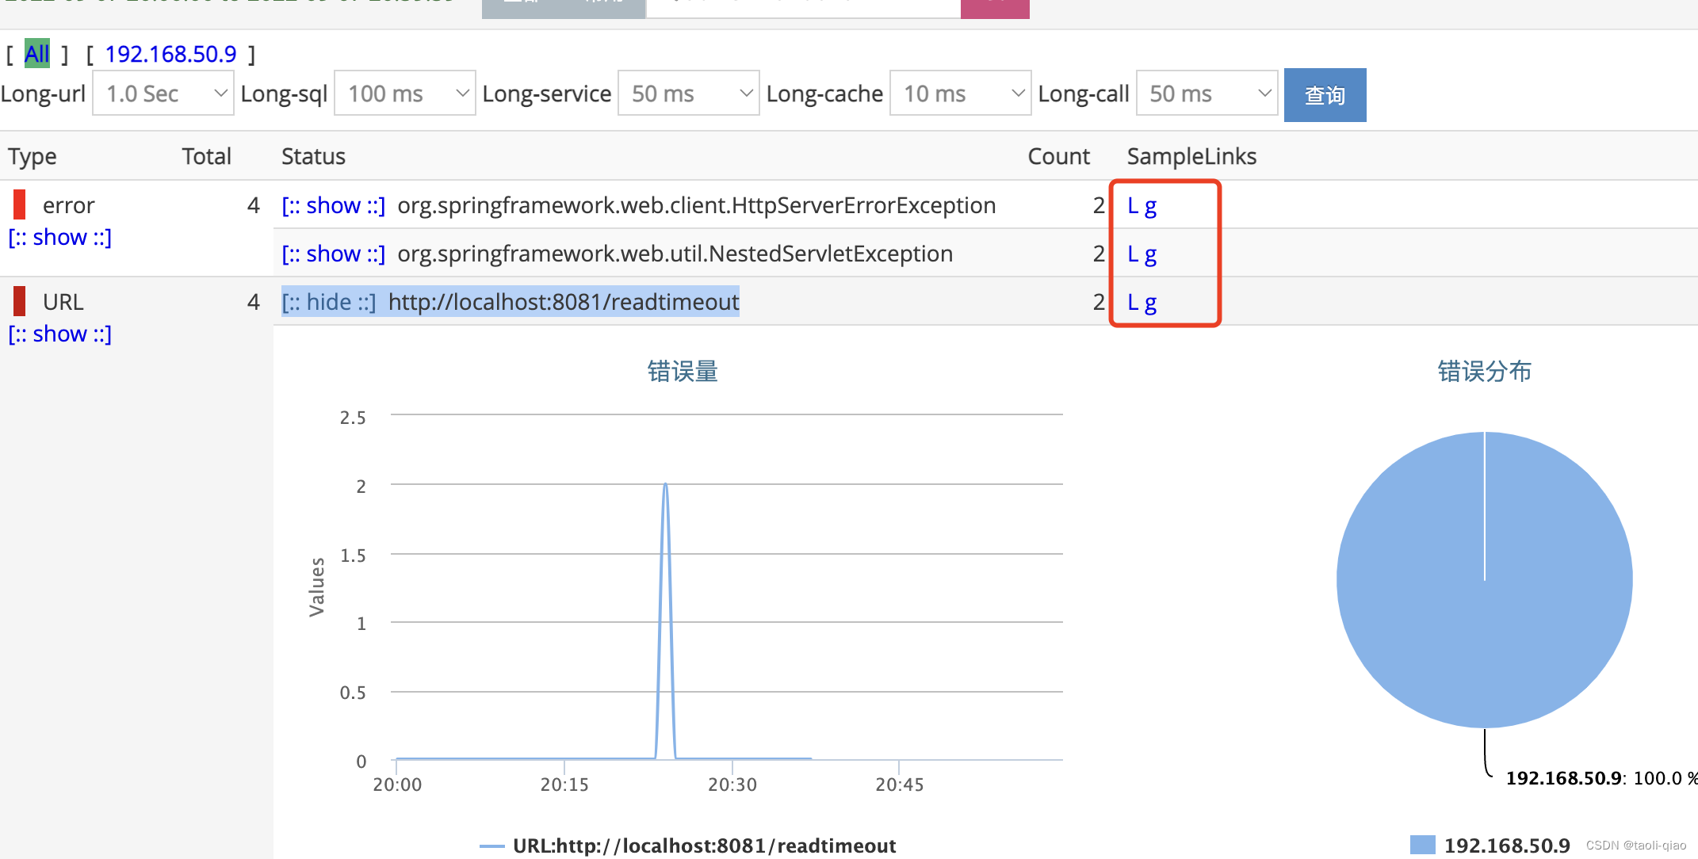The width and height of the screenshot is (1698, 859).
Task: Select the All machines filter link
Action: point(36,54)
